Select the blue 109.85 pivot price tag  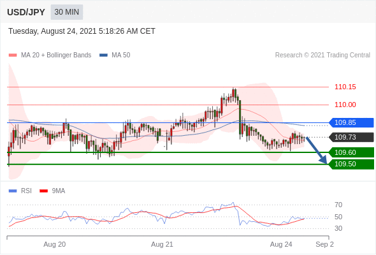click(x=351, y=122)
